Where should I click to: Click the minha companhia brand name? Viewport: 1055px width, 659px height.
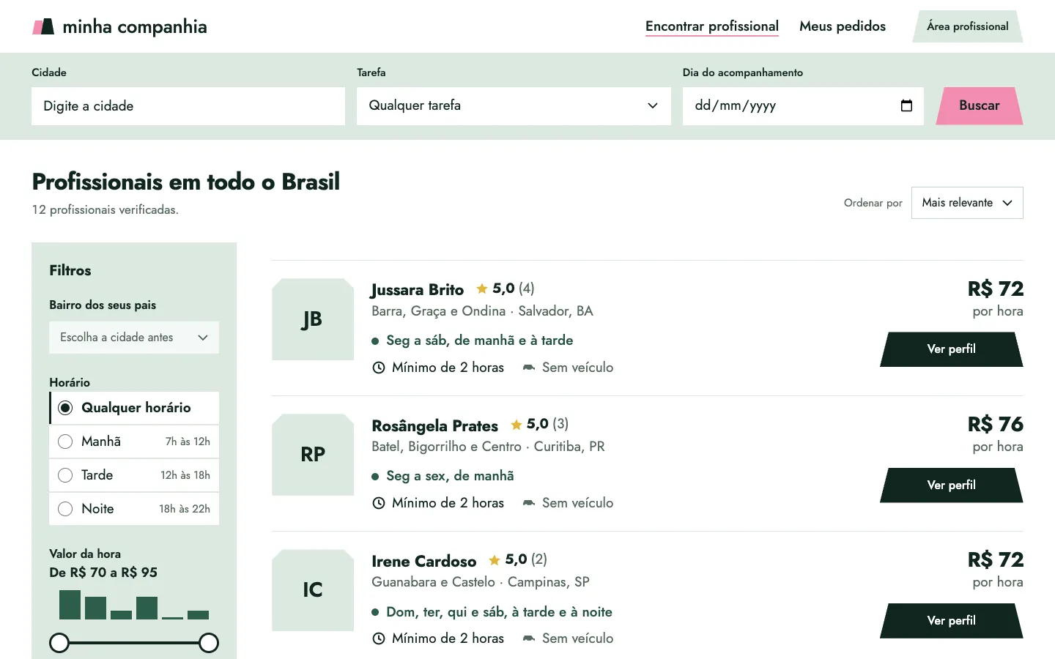pyautogui.click(x=135, y=27)
